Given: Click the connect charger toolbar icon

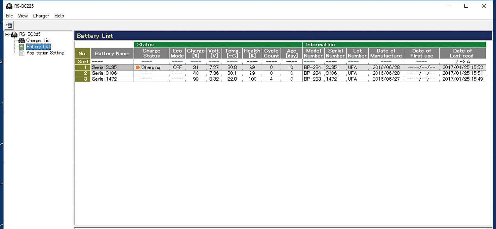Looking at the screenshot, I should pyautogui.click(x=9, y=25).
